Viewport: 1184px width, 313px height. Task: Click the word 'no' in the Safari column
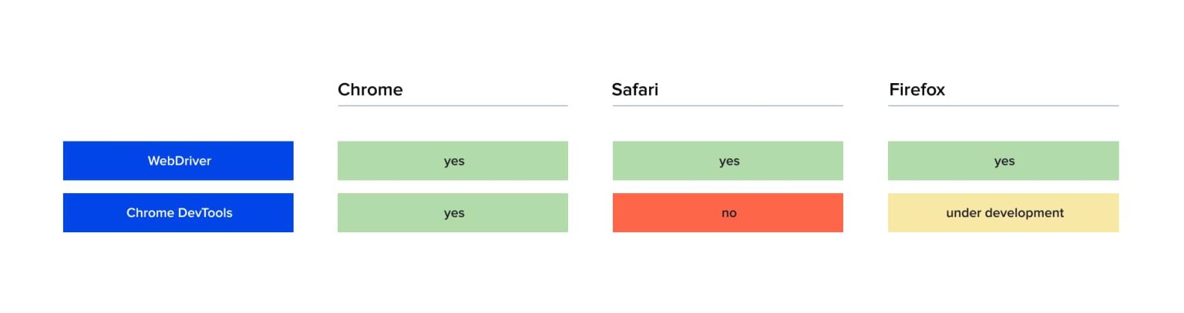729,213
